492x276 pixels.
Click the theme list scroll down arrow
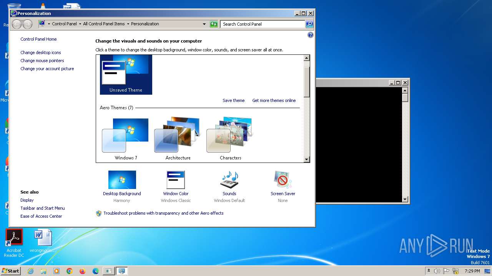(x=306, y=159)
